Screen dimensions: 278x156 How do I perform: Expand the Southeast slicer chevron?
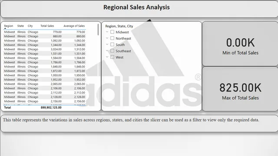107,51
